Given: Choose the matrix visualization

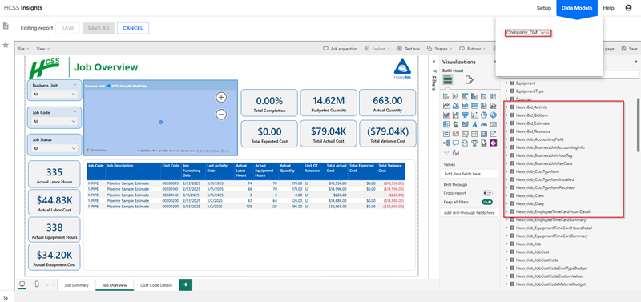Looking at the screenshot, I should [x=484, y=134].
